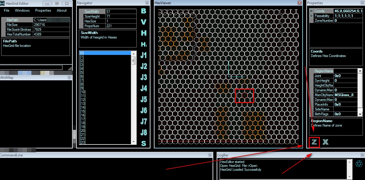The height and width of the screenshot is (180, 365).
Task: Click the HeightObjNa property row
Action: point(334,85)
